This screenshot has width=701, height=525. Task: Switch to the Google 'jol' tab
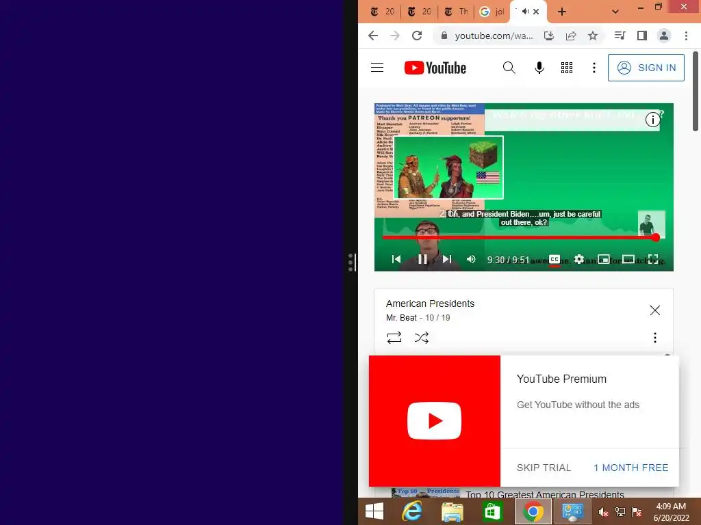[x=492, y=12]
